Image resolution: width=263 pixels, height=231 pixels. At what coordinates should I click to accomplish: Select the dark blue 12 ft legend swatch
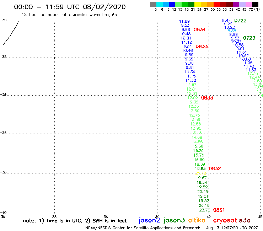pyautogui.click(x=172, y=4)
